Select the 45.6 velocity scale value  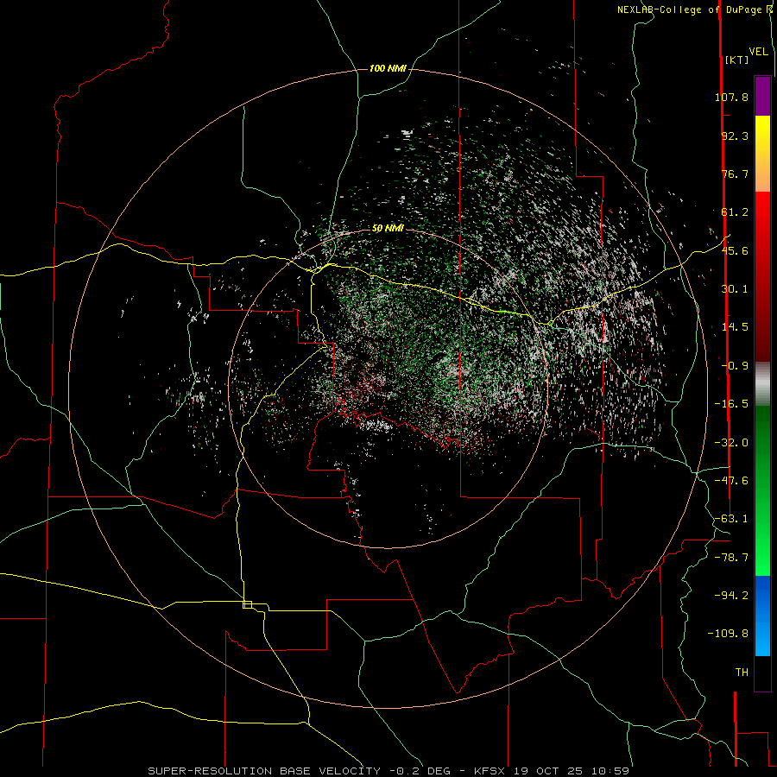tap(735, 250)
